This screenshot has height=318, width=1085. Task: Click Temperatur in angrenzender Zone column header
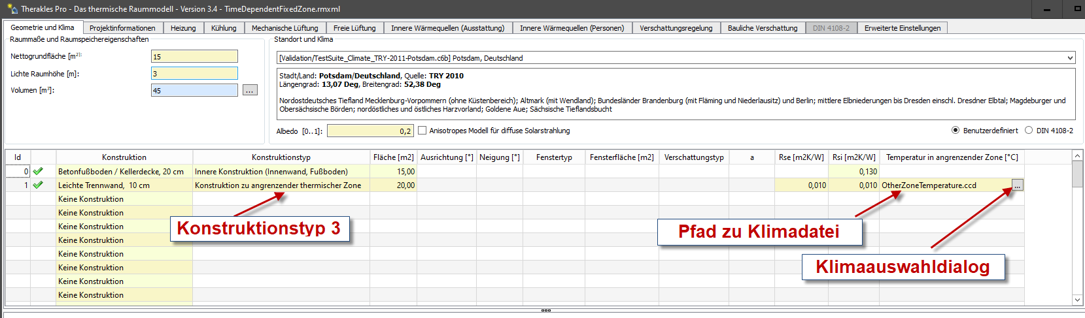(x=952, y=157)
